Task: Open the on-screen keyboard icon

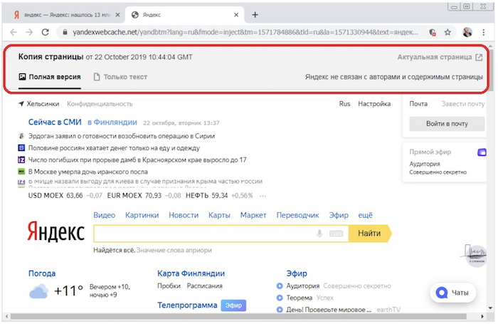Action: pyautogui.click(x=336, y=234)
